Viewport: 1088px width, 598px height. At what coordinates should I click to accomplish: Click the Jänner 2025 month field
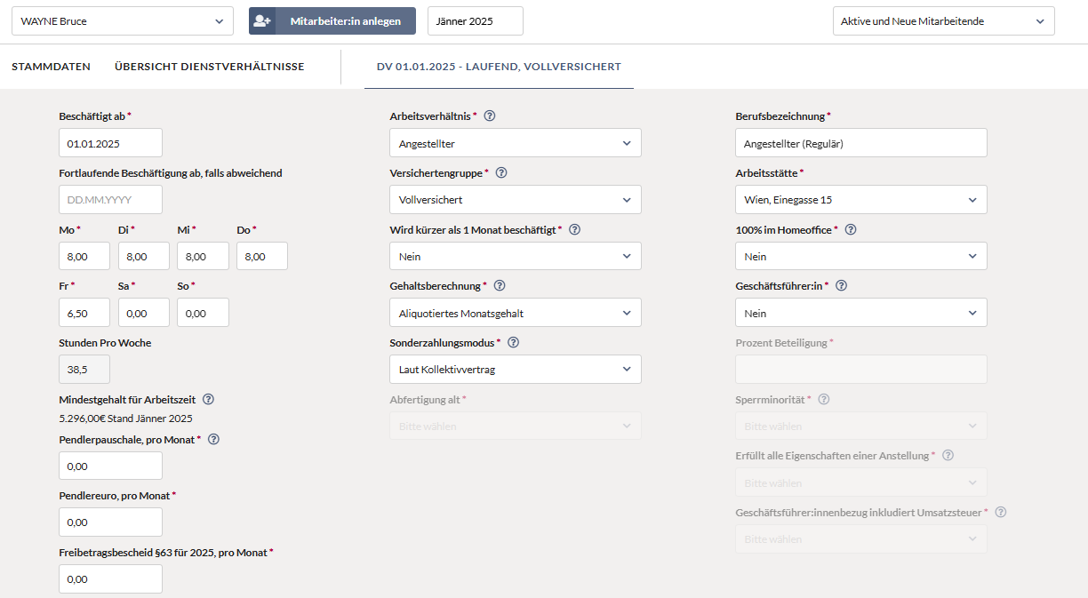(476, 21)
